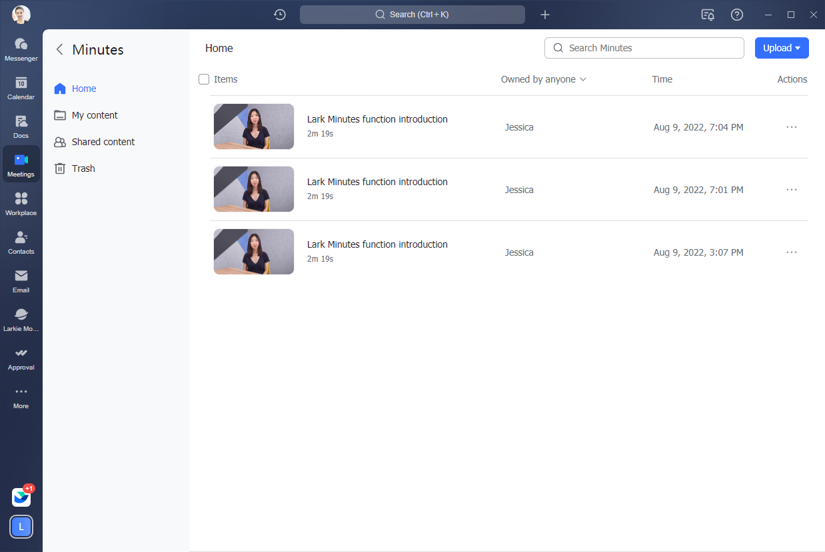This screenshot has width=825, height=552.
Task: Open the Upload dropdown button
Action: point(781,48)
